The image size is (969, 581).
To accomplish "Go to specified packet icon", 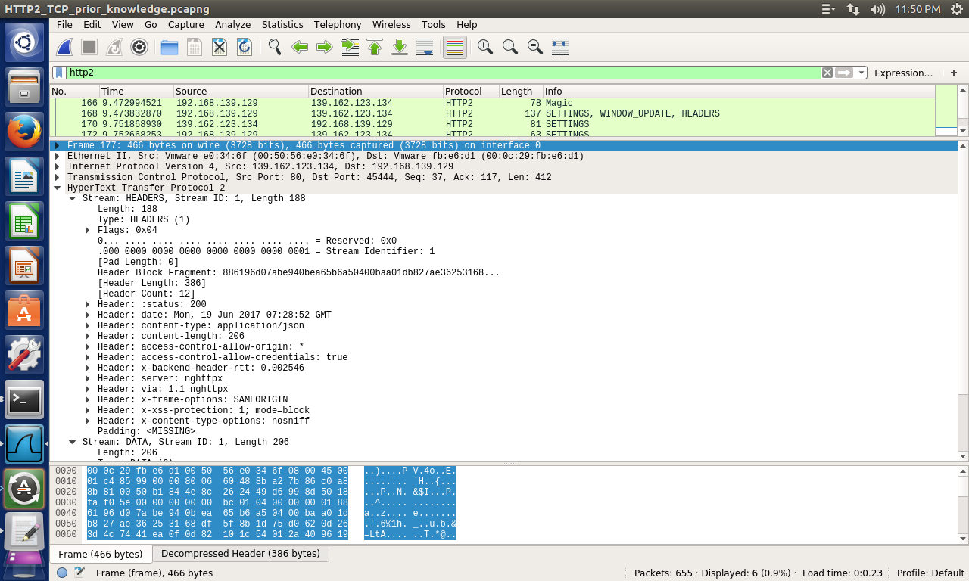I will tap(350, 47).
